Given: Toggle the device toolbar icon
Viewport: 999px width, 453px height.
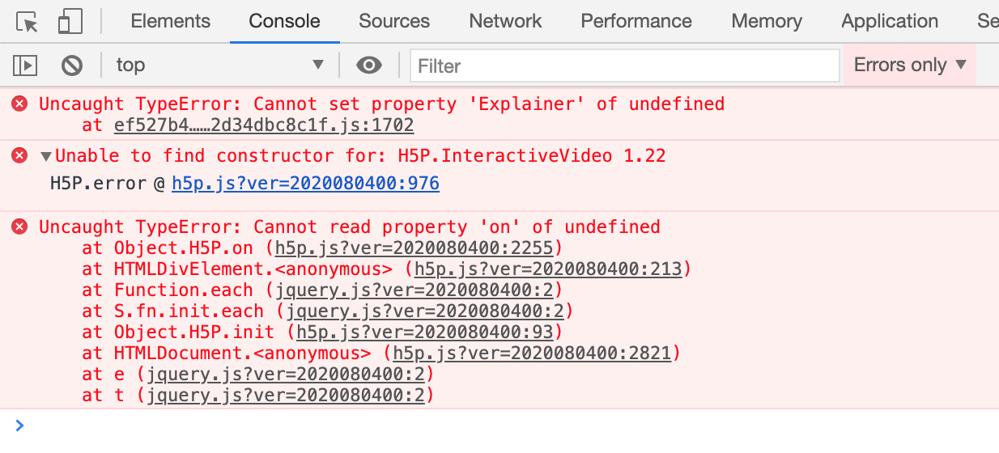Looking at the screenshot, I should 70,22.
